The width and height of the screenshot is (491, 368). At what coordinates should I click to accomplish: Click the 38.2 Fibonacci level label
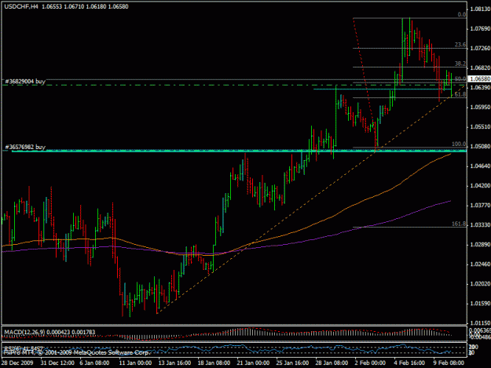[x=460, y=64]
